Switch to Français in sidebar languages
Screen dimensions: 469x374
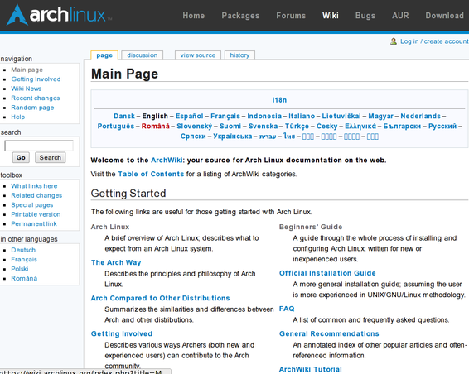point(24,259)
